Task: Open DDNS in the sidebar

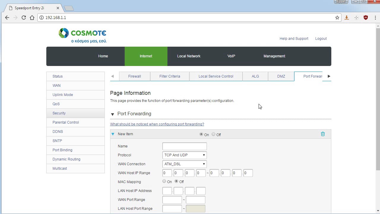Action: click(75, 132)
